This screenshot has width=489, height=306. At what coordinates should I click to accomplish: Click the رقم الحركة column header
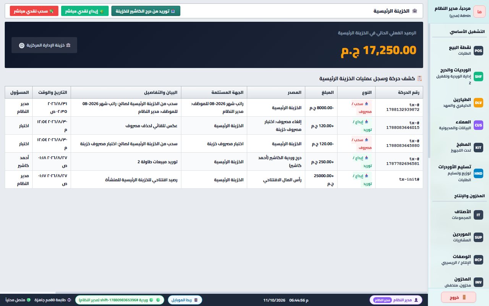tap(399, 93)
